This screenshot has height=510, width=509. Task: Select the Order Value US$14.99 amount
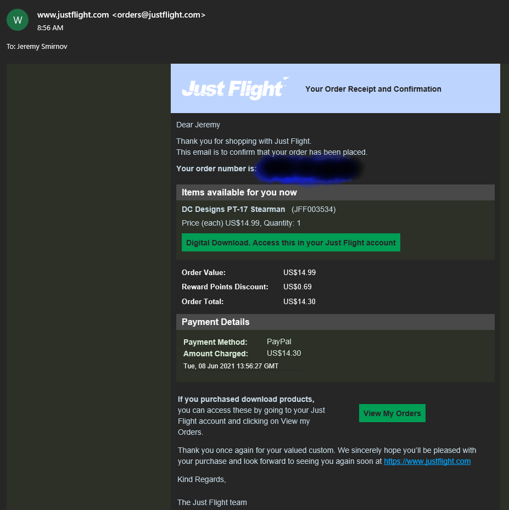click(x=299, y=272)
